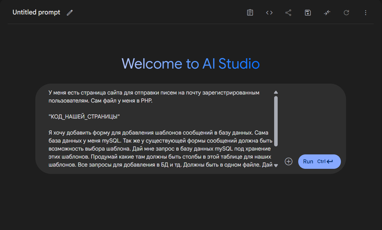Click the scroll-down arrow of the prompt box
Viewport: 382px width, 230px height.
click(276, 166)
